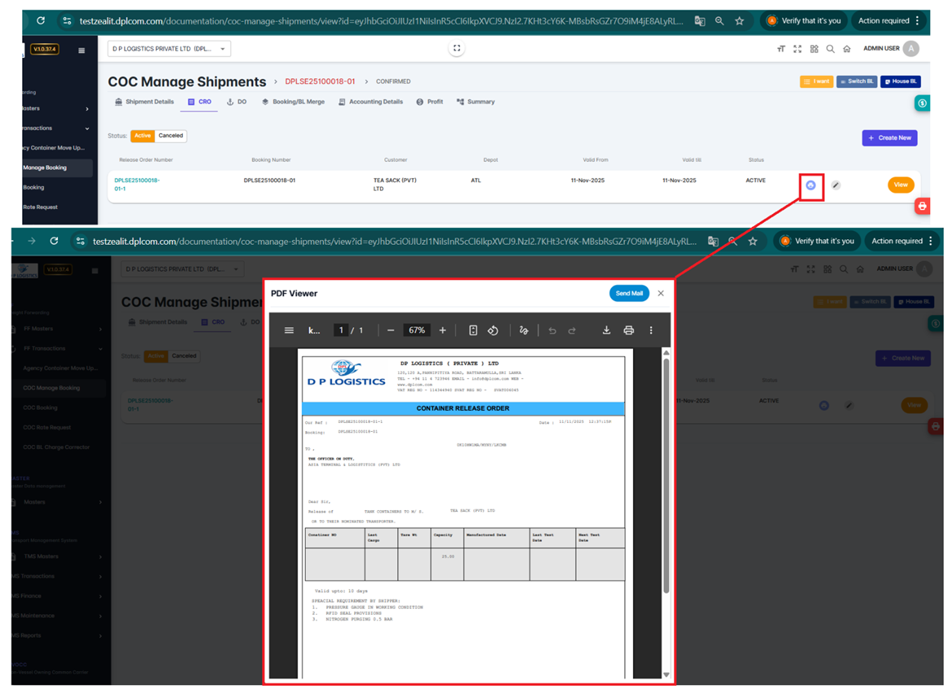
Task: Switch to Accounting Details tab
Action: pos(370,102)
